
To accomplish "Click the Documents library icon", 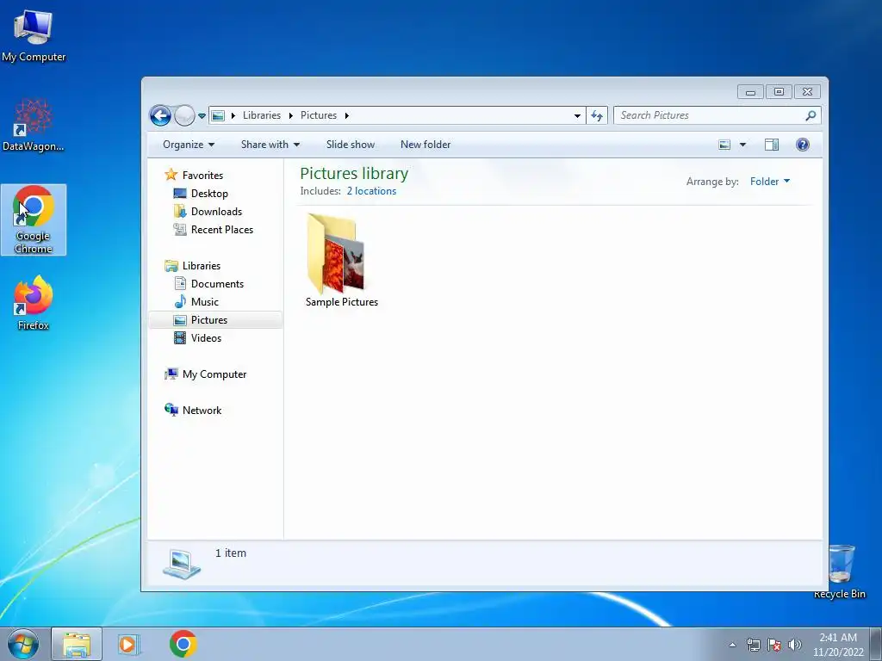I will [x=180, y=283].
